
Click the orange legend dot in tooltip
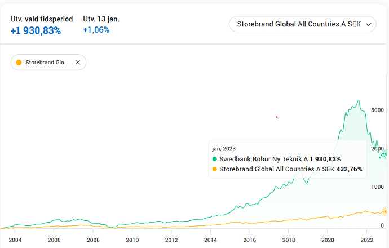(215, 169)
